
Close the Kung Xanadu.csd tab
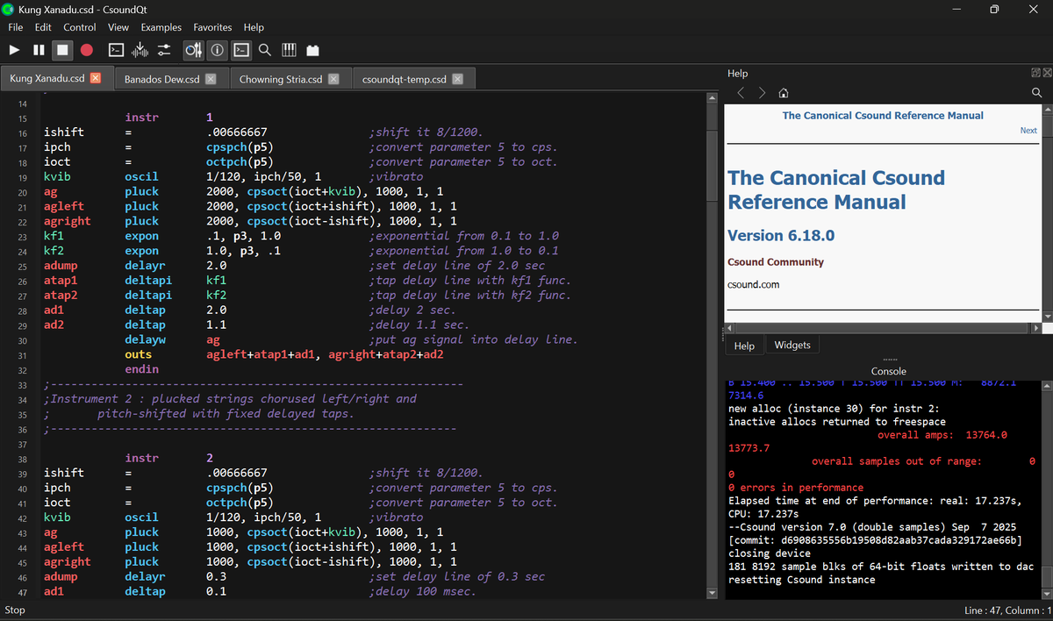coord(96,78)
